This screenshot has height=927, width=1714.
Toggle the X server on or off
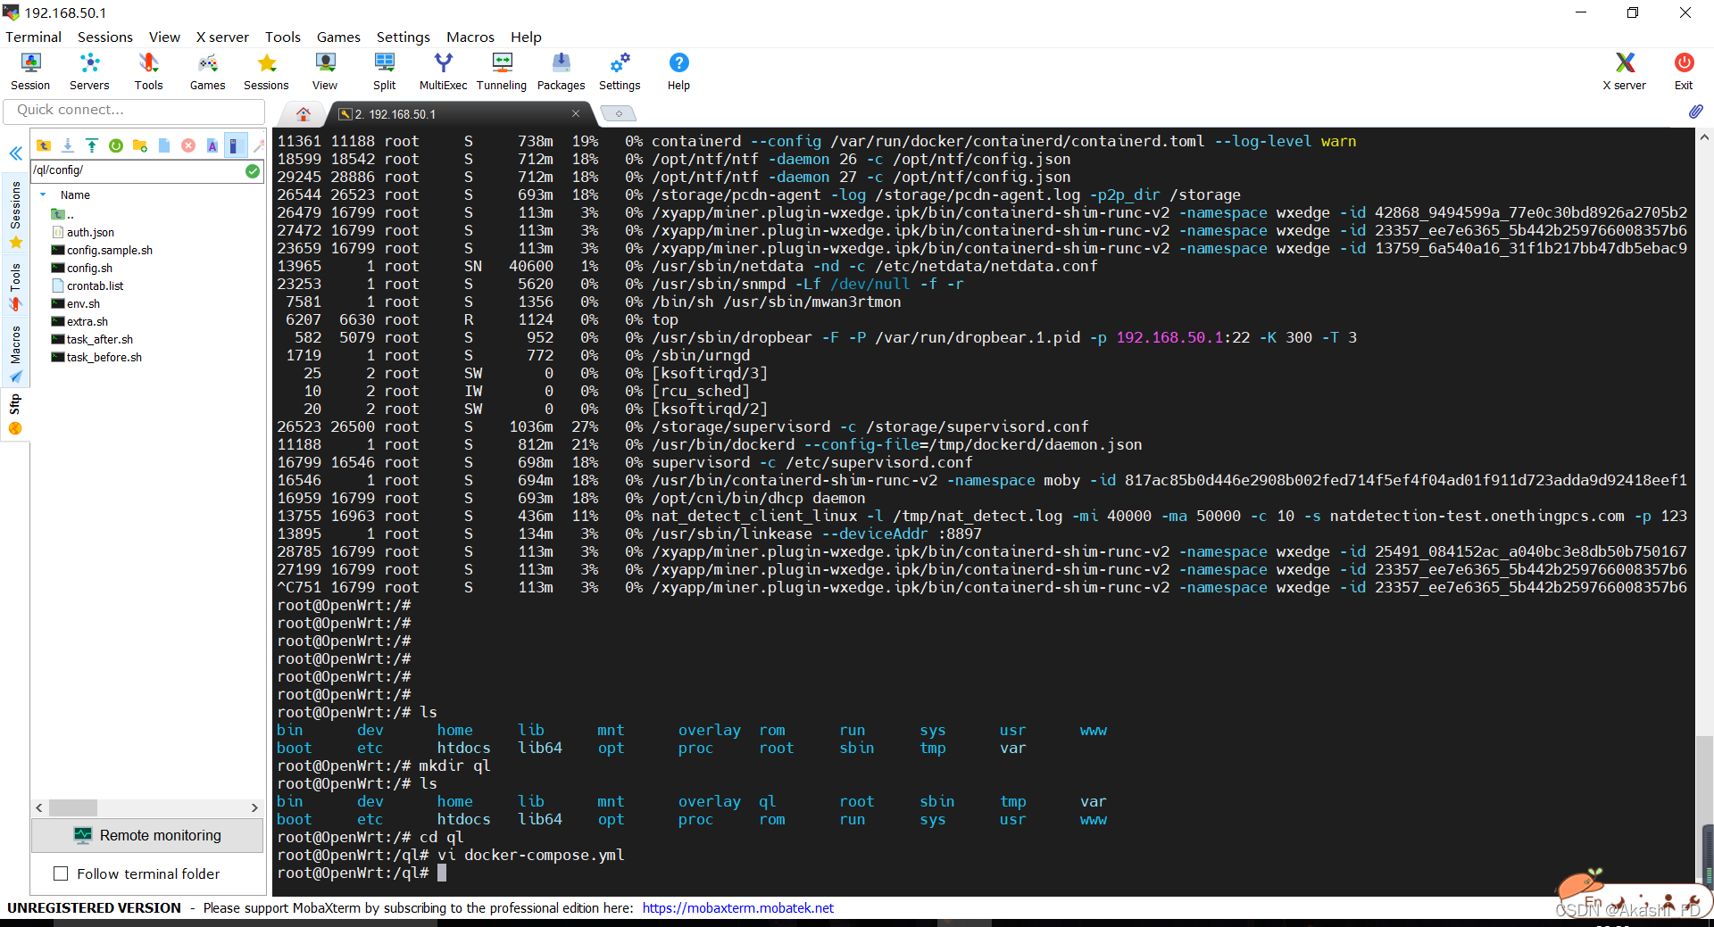pyautogui.click(x=1623, y=70)
